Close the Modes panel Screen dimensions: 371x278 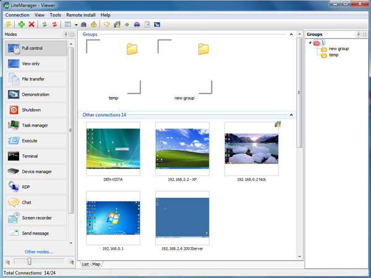[x=72, y=35]
